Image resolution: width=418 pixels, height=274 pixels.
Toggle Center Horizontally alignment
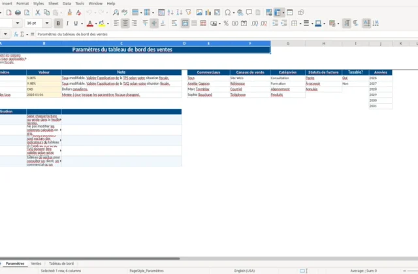click(125, 23)
